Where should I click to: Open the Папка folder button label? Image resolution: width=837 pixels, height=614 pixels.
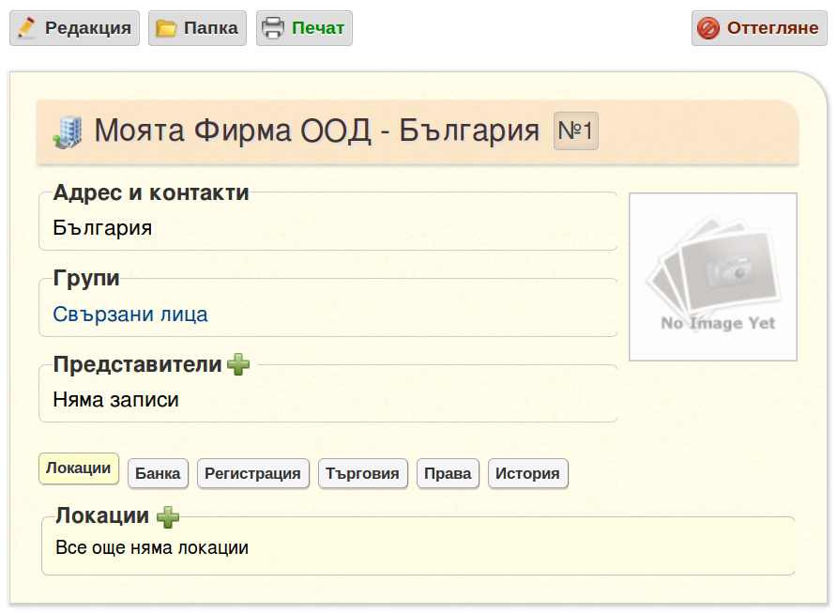coord(211,28)
